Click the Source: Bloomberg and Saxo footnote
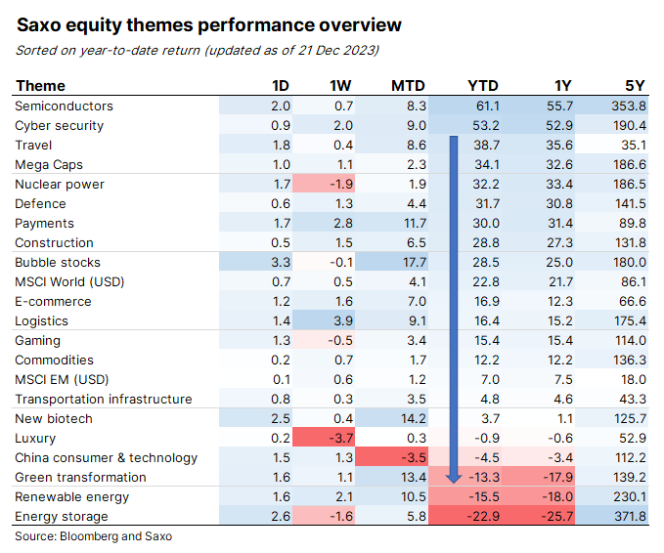Screen dimensions: 664x553 click(x=93, y=536)
